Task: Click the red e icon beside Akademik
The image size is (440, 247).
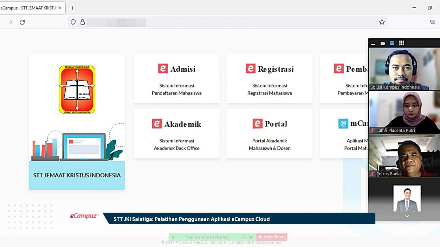Action: pyautogui.click(x=157, y=124)
